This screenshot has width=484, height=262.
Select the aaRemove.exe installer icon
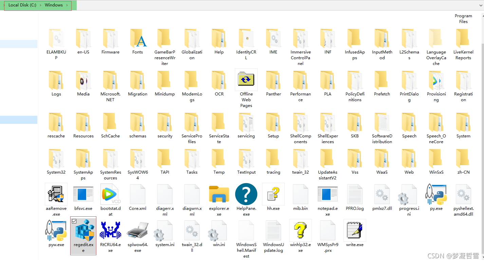[x=56, y=194]
